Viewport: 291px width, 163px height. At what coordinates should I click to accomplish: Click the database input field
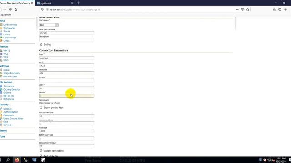(66, 73)
